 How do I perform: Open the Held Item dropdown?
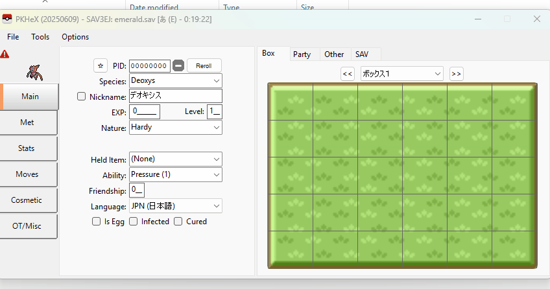(175, 159)
